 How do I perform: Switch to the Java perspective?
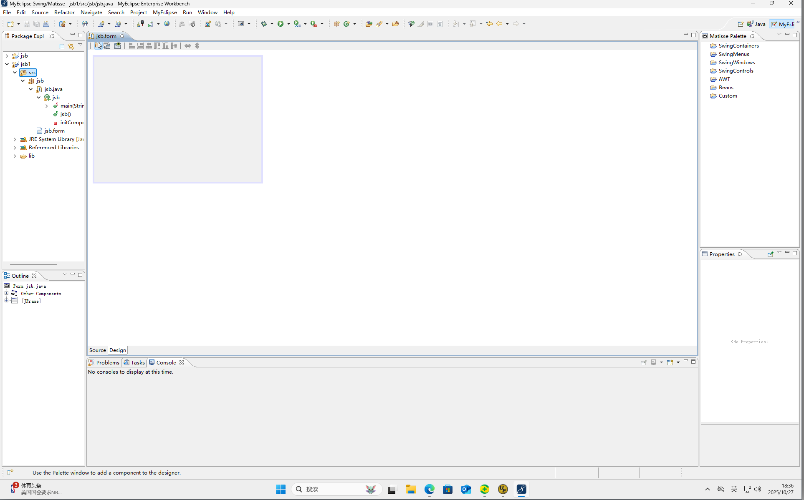[x=756, y=24]
